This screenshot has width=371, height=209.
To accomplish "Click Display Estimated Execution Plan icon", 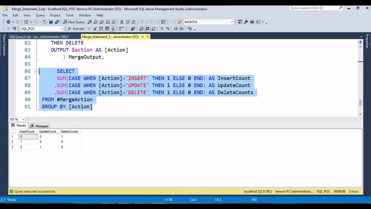I will [101, 29].
